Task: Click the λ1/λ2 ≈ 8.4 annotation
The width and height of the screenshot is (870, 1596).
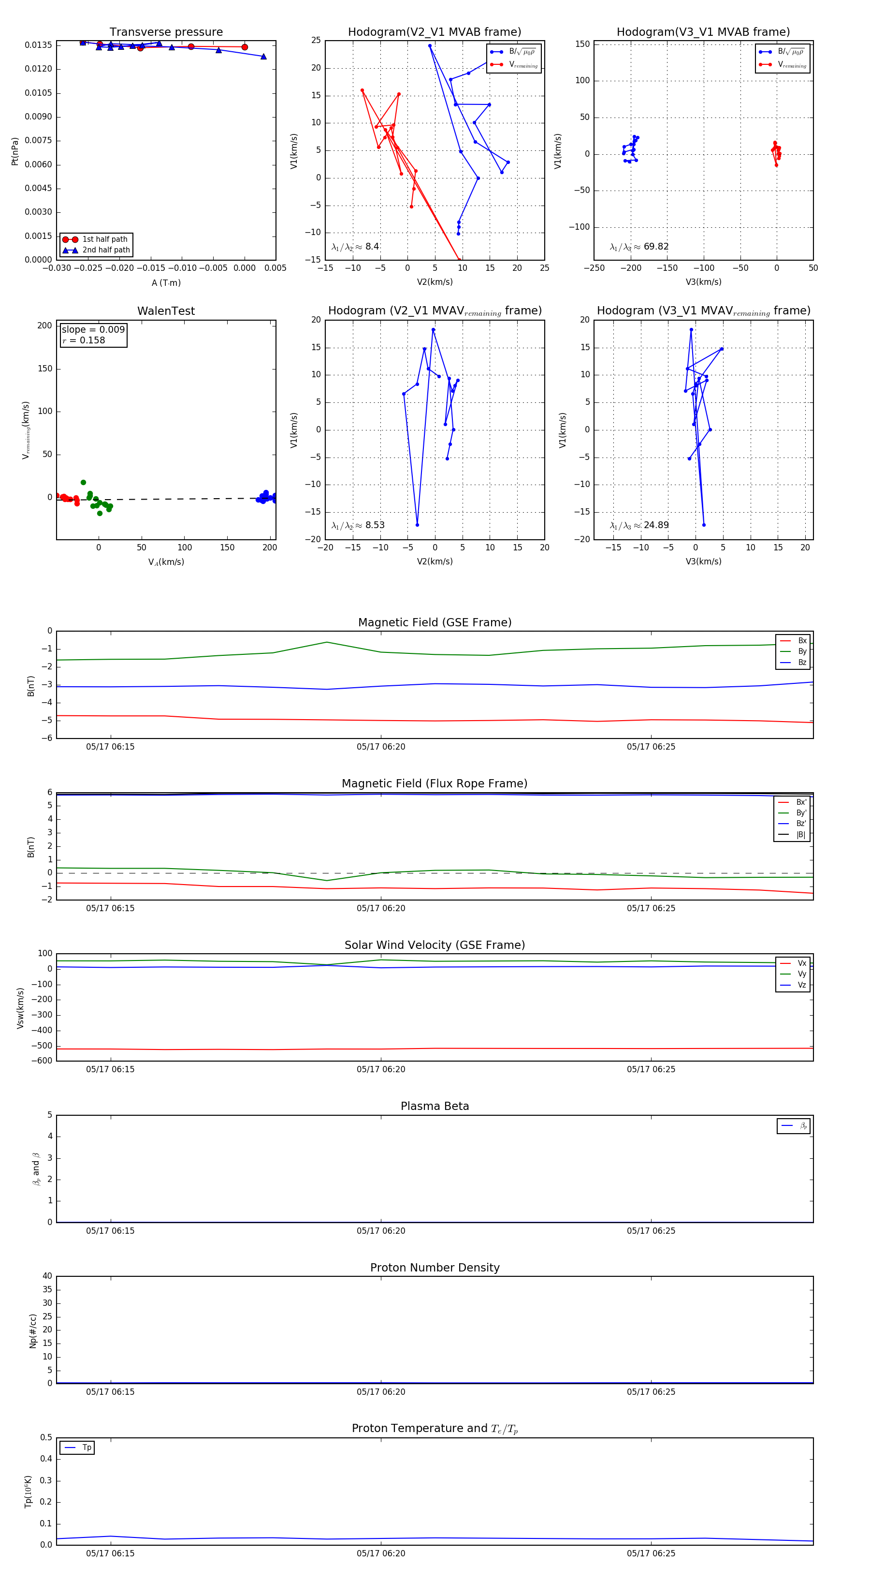Action: [355, 247]
